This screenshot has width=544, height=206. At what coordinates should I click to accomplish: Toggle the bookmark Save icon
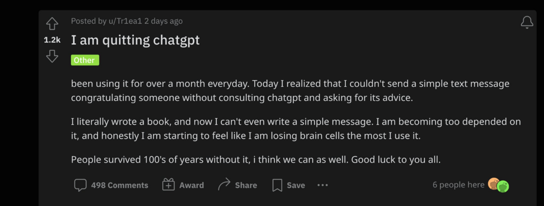(277, 185)
